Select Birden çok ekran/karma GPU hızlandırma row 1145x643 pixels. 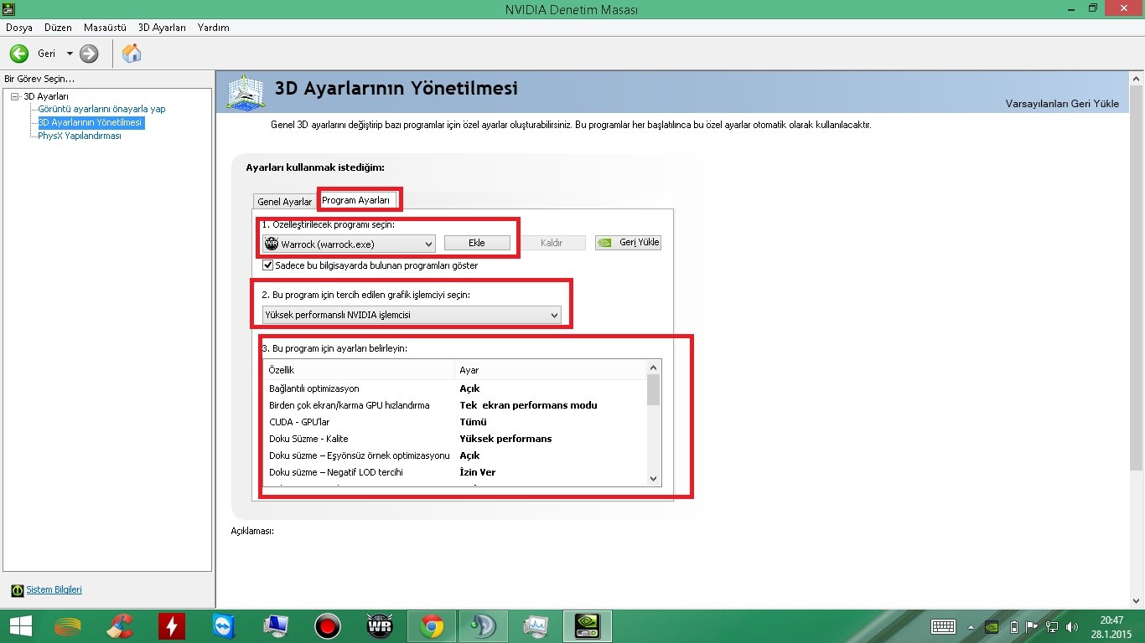pos(455,405)
